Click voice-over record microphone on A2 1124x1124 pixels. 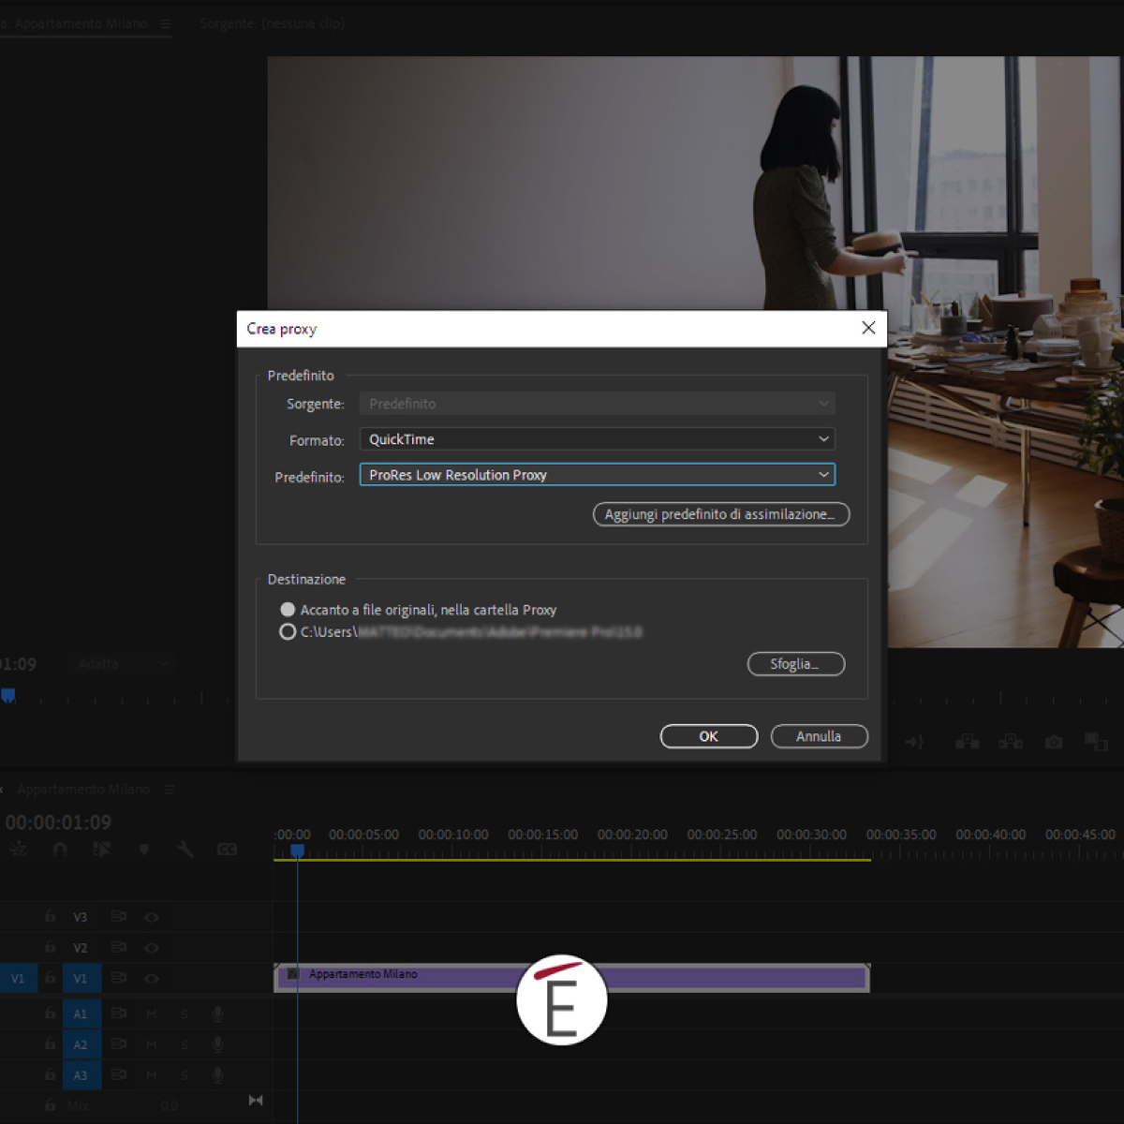click(x=217, y=1044)
